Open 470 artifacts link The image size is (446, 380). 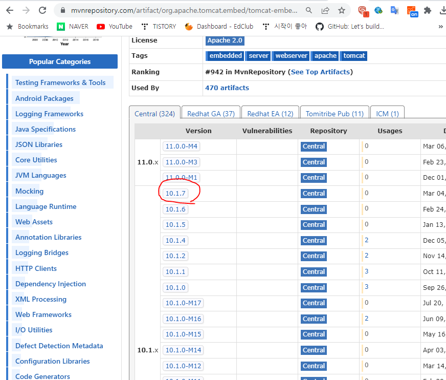(x=227, y=88)
